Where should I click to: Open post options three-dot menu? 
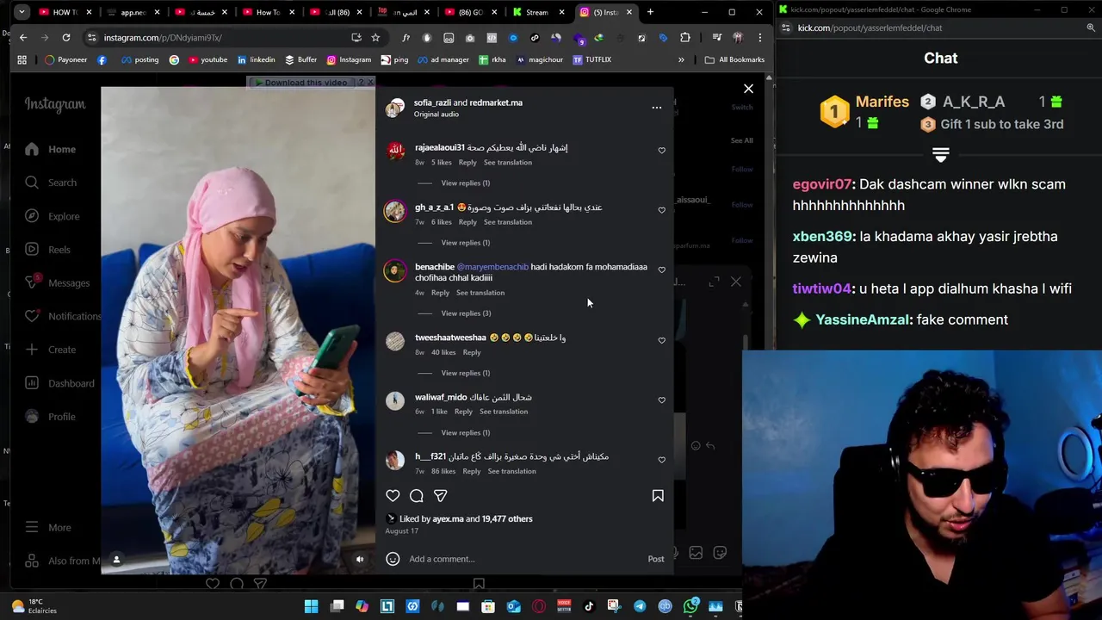pyautogui.click(x=657, y=108)
